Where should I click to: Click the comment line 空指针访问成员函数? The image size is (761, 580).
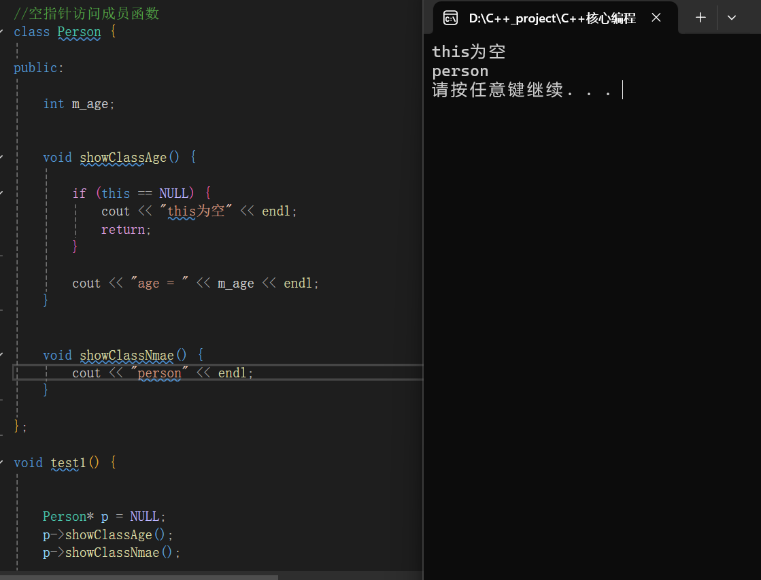[86, 14]
